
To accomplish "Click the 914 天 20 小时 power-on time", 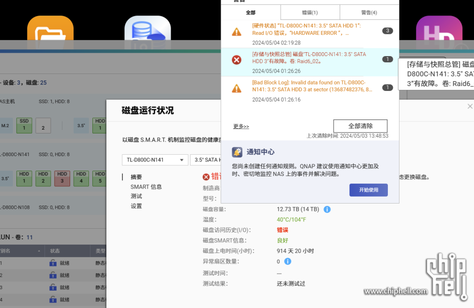I will [x=296, y=251].
